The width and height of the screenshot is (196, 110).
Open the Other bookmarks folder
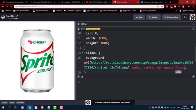coord(187,11)
